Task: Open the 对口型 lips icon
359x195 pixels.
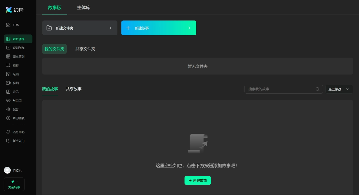Action: pyautogui.click(x=8, y=101)
